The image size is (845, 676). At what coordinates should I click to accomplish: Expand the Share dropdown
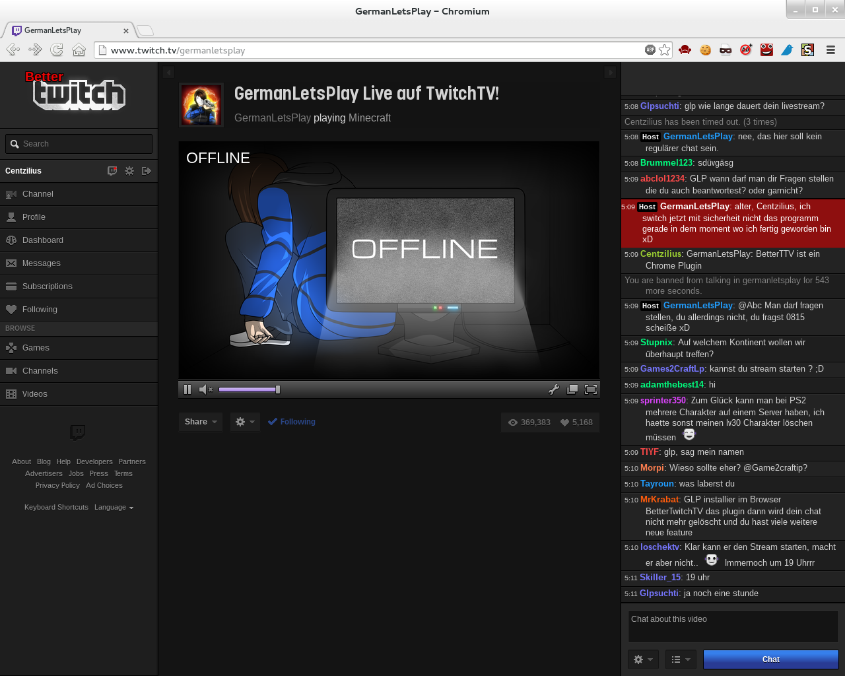point(201,422)
